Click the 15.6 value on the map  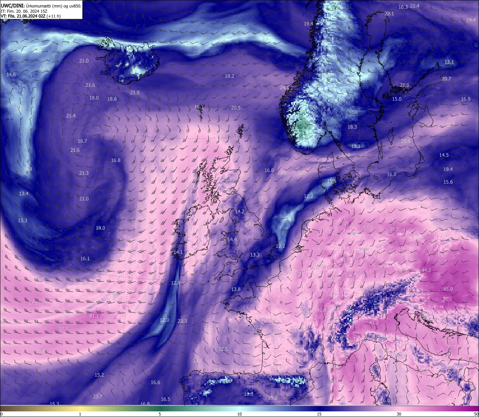tap(448, 182)
